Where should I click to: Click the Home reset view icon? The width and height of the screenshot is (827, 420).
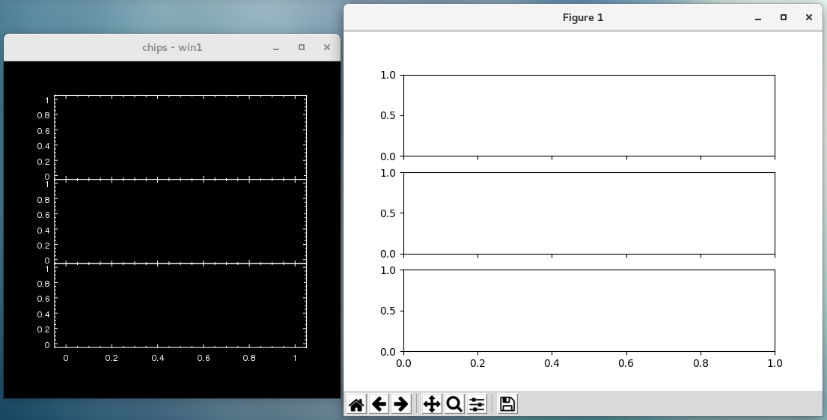pyautogui.click(x=357, y=404)
